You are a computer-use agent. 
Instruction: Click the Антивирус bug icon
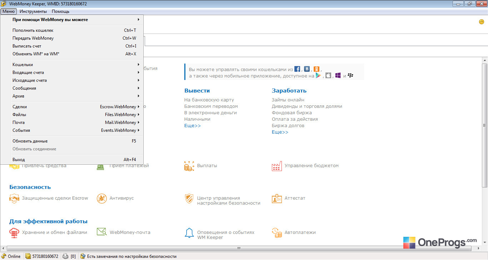pos(102,198)
